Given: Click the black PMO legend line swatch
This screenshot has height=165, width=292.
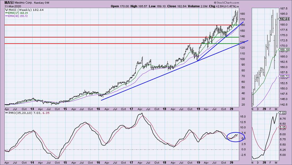Looking at the screenshot, I should pos(6,113).
